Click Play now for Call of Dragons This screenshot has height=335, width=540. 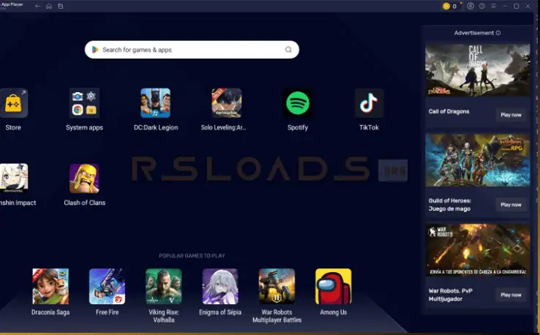511,115
